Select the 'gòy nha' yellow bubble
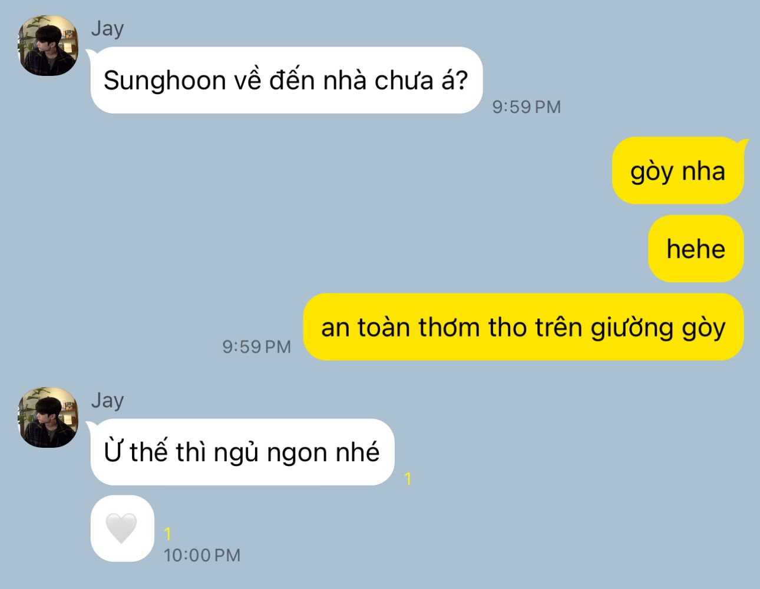 678,171
